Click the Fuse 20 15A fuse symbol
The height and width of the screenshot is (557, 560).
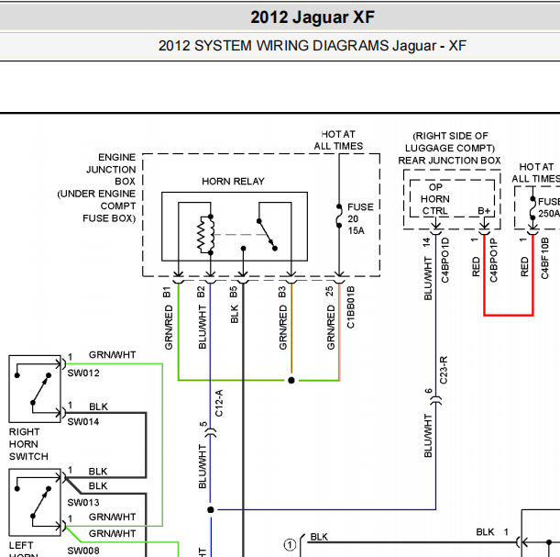pos(339,216)
